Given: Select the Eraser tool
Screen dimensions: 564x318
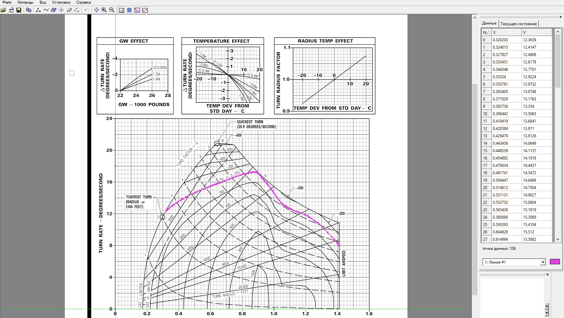Looking at the screenshot, I should click(x=69, y=10).
